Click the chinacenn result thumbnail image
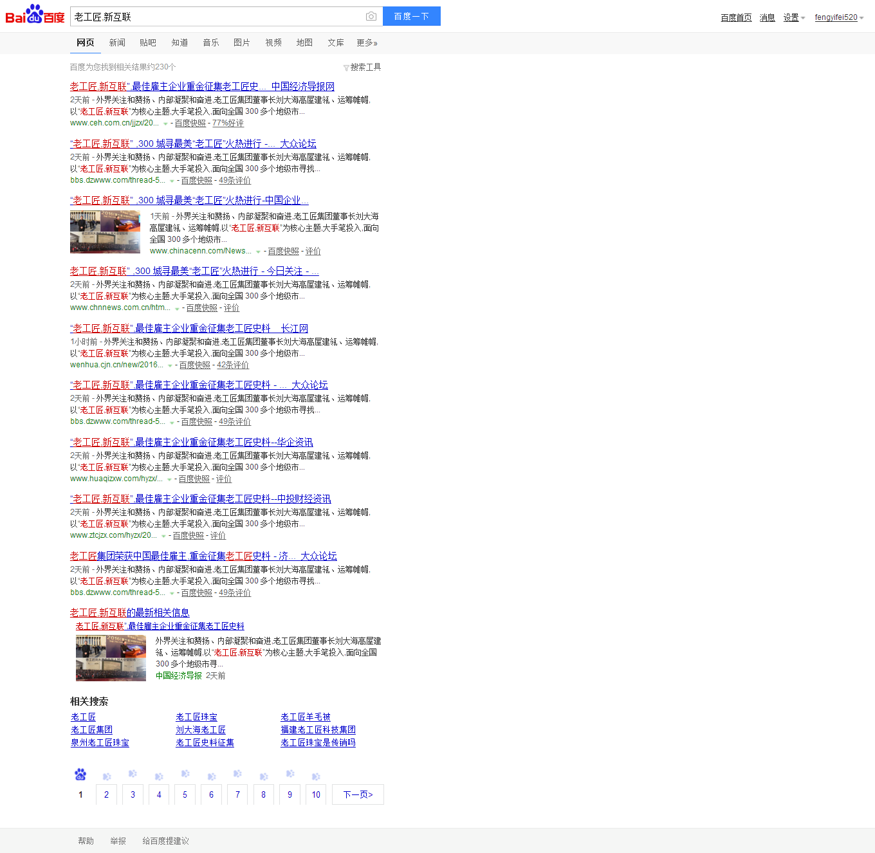 click(105, 232)
